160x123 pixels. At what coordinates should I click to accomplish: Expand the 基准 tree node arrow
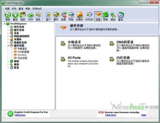[x=8, y=67]
